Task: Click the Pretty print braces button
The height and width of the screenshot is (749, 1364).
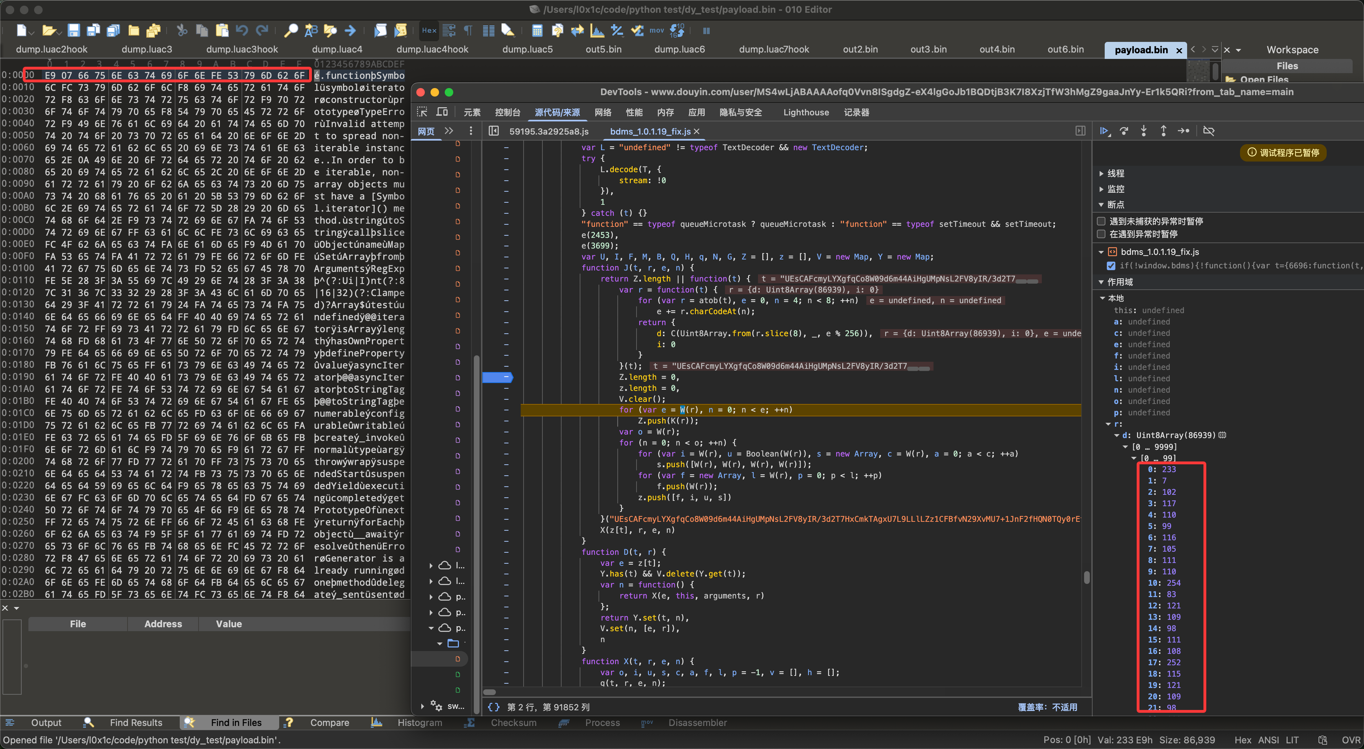Action: pos(493,707)
